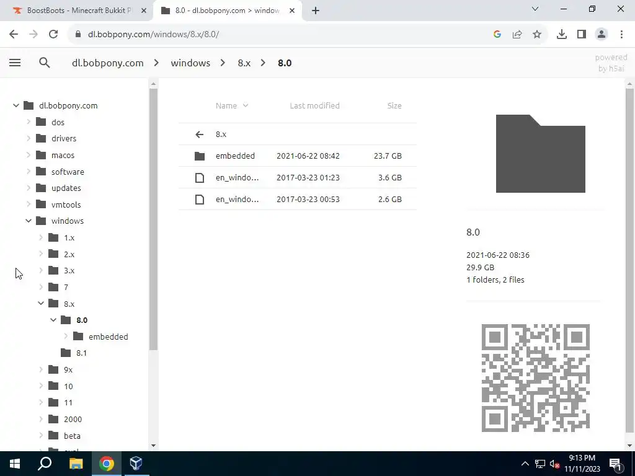Open the notifications action center icon
The image size is (635, 476).
(x=615, y=464)
